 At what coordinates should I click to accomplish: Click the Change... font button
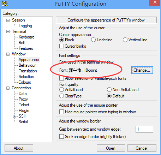(x=142, y=70)
